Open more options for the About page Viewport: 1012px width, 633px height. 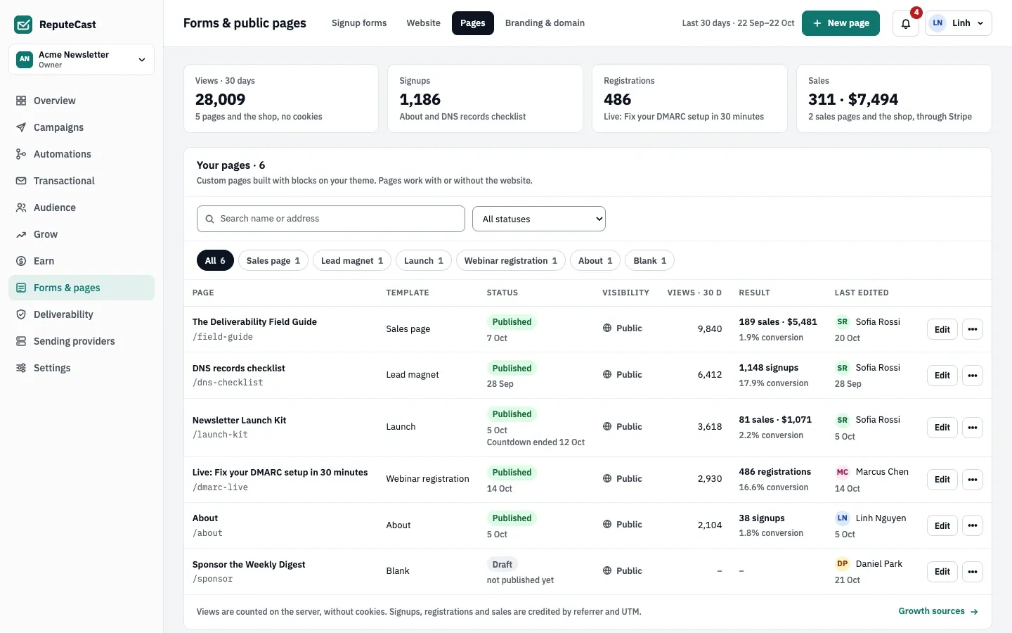click(x=973, y=526)
